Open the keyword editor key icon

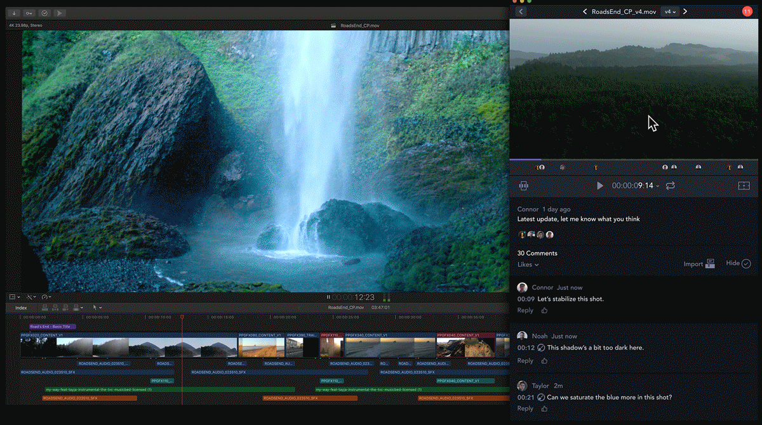[29, 13]
